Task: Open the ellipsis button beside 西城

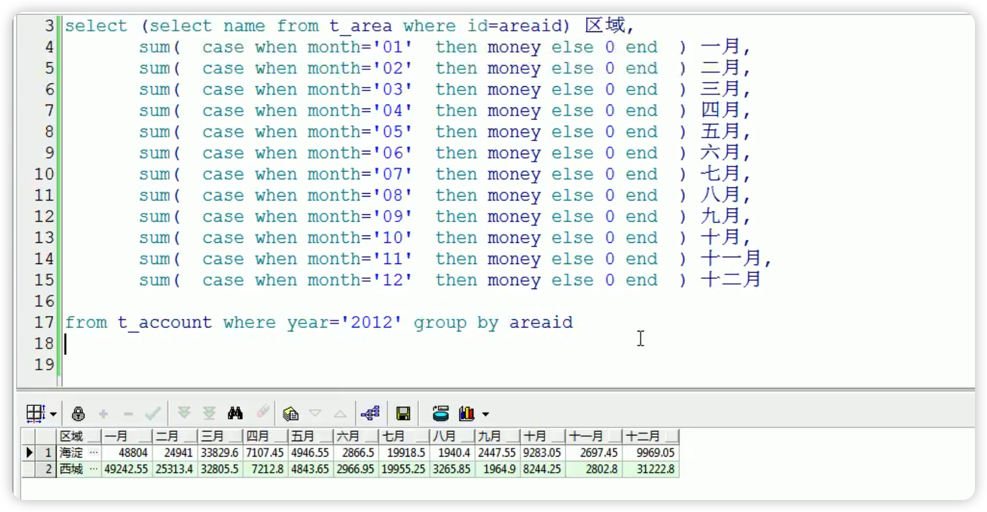Action: pyautogui.click(x=94, y=469)
